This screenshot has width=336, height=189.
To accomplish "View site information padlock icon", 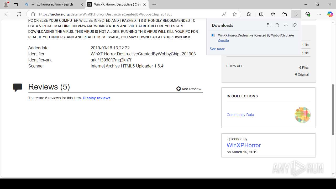I will (x=33, y=14).
